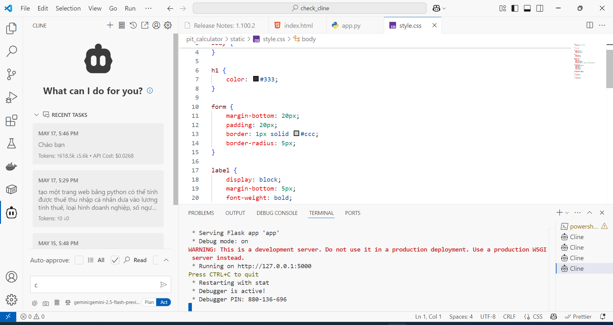This screenshot has width=613, height=325.
Task: Attach an image using camera icon
Action: (46, 303)
